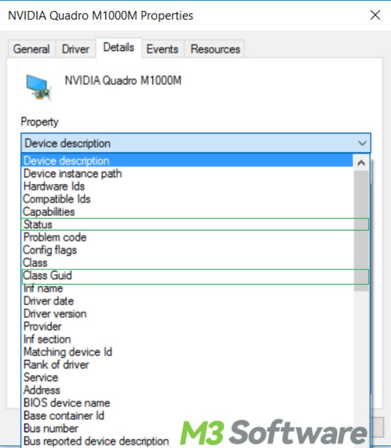Choose 'Capabilities' in the property list
Image resolution: width=391 pixels, height=448 pixels.
(x=187, y=212)
